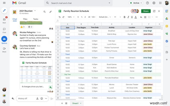Send the chat message arrow
Image resolution: width=170 pixels, height=106 pixels.
(x=52, y=99)
